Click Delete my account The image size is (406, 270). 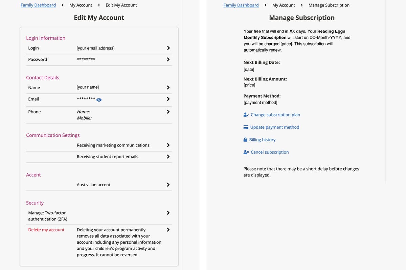tap(46, 230)
